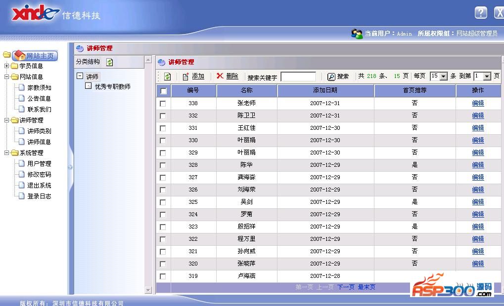504x306 pixels.
Task: Click refresh icon beside 分类结构
Action: point(110,62)
